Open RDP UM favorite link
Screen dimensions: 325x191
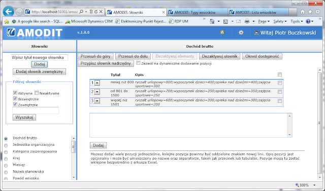179,21
